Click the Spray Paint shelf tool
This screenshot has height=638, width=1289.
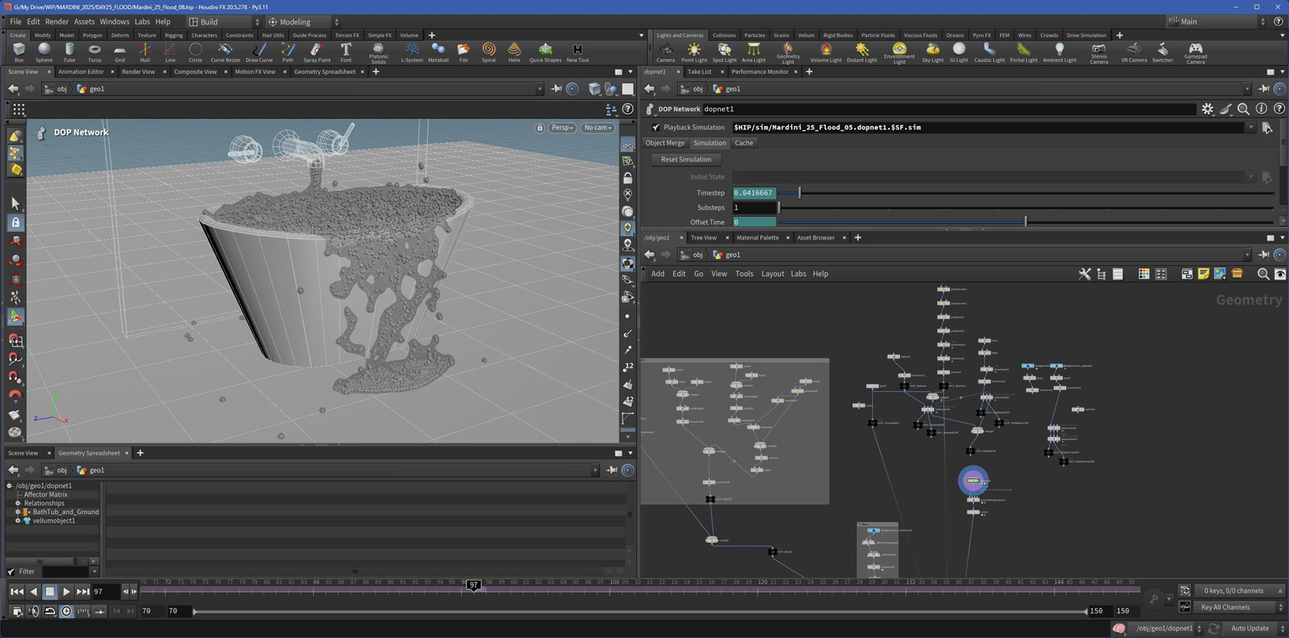pos(317,52)
